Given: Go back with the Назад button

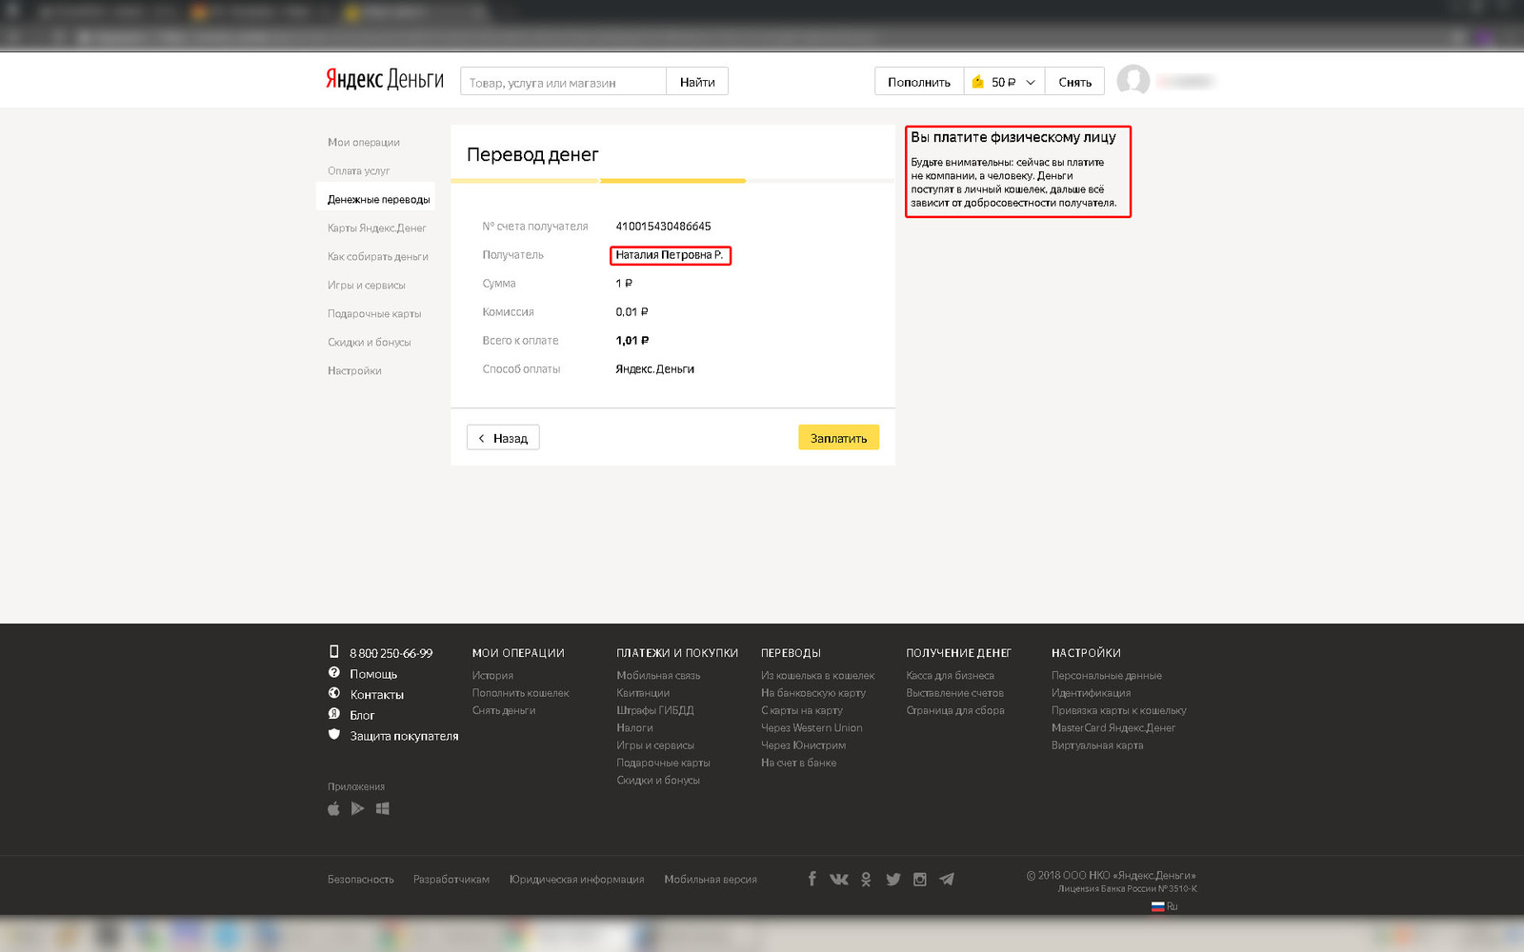Looking at the screenshot, I should click(503, 438).
